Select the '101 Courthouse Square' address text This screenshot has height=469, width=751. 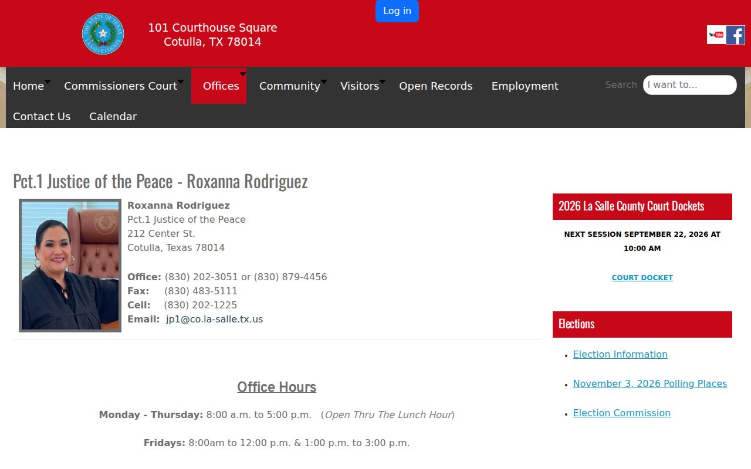[x=212, y=28]
